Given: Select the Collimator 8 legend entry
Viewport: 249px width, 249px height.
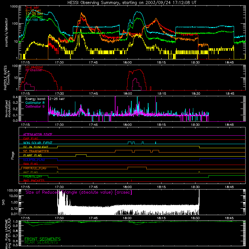Looking at the screenshot, I should [x=35, y=103].
